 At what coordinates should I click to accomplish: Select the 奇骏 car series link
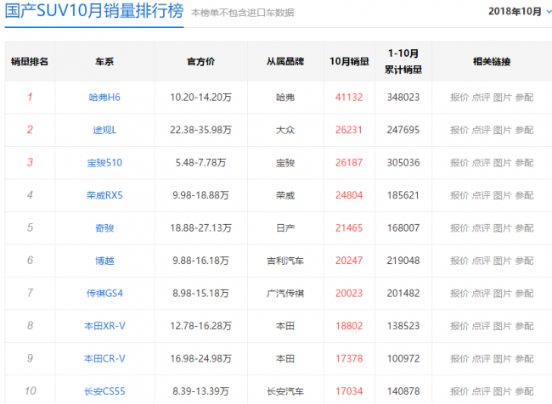click(x=104, y=227)
